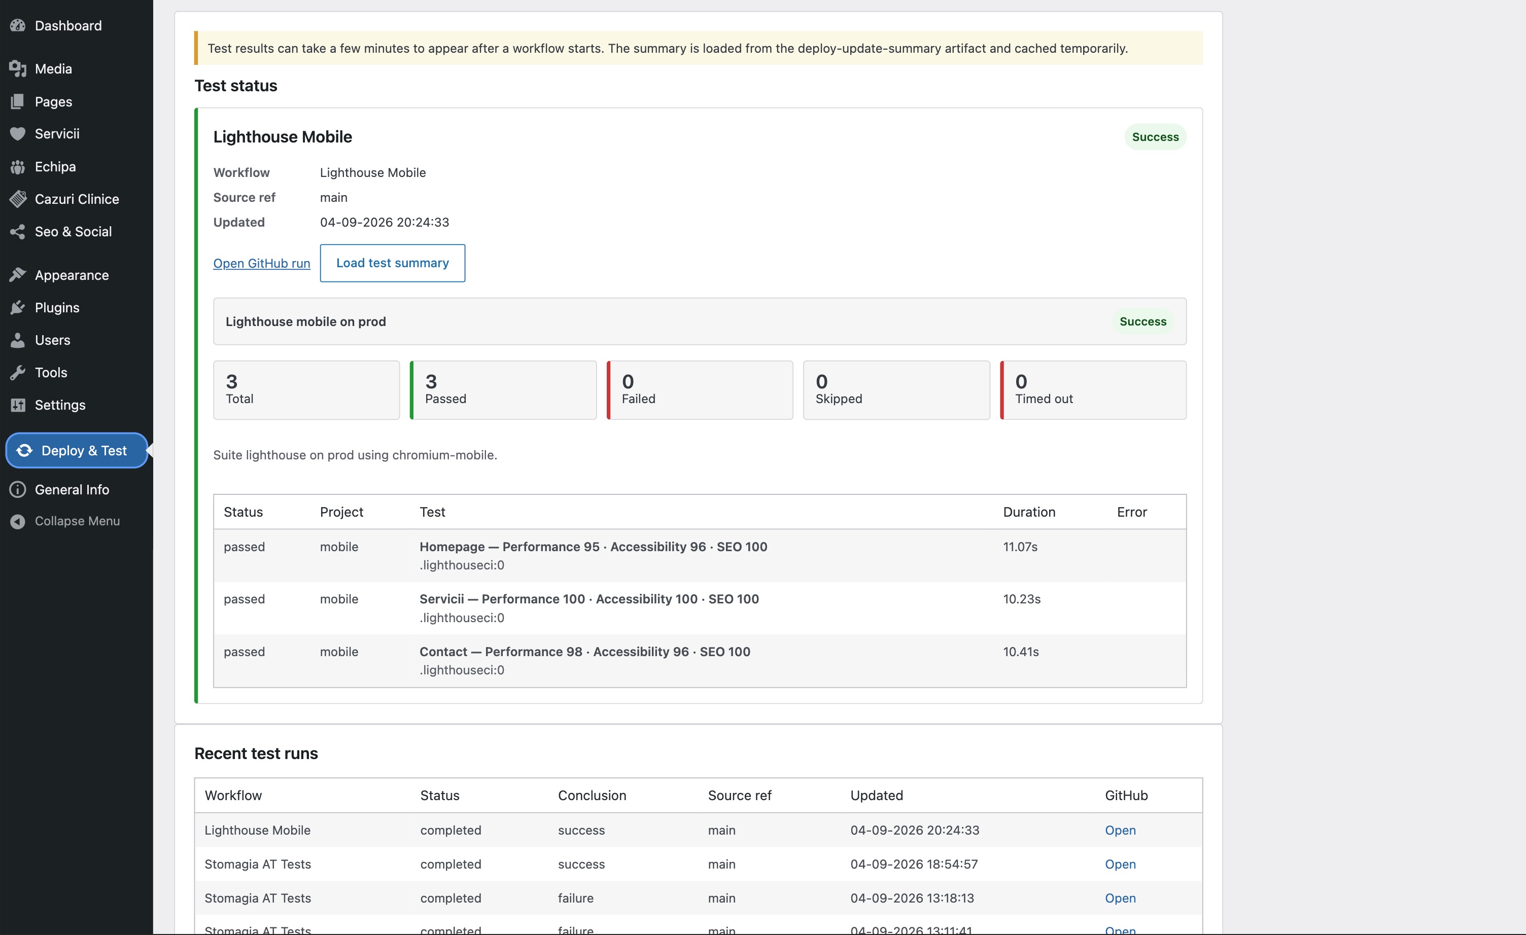Click the 04-09-2026 18:54:57 timestamp

(914, 864)
